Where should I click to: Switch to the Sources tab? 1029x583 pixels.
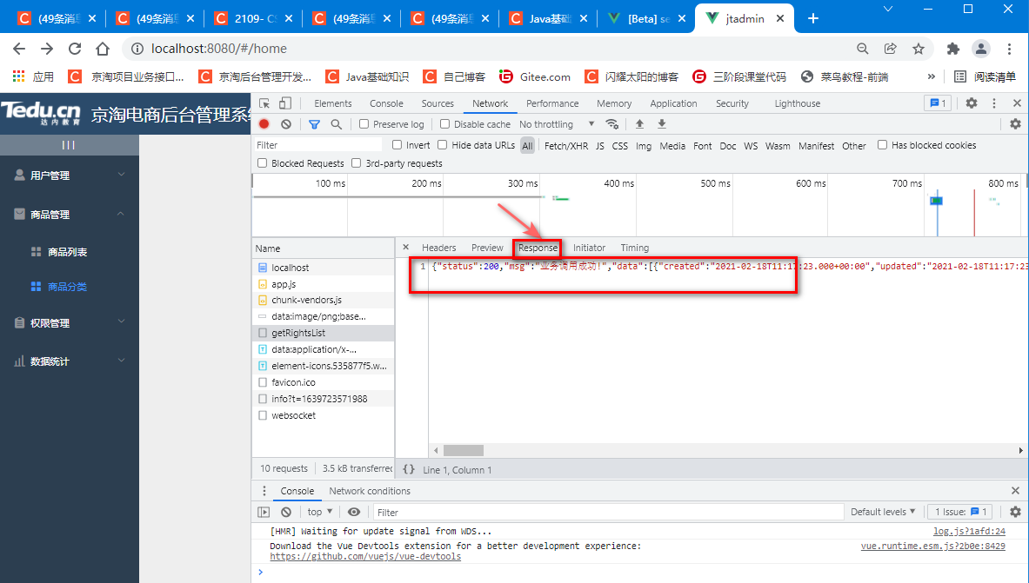click(x=438, y=103)
